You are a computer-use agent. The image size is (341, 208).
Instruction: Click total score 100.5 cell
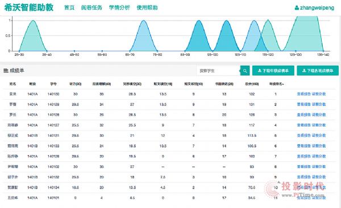coord(252,146)
